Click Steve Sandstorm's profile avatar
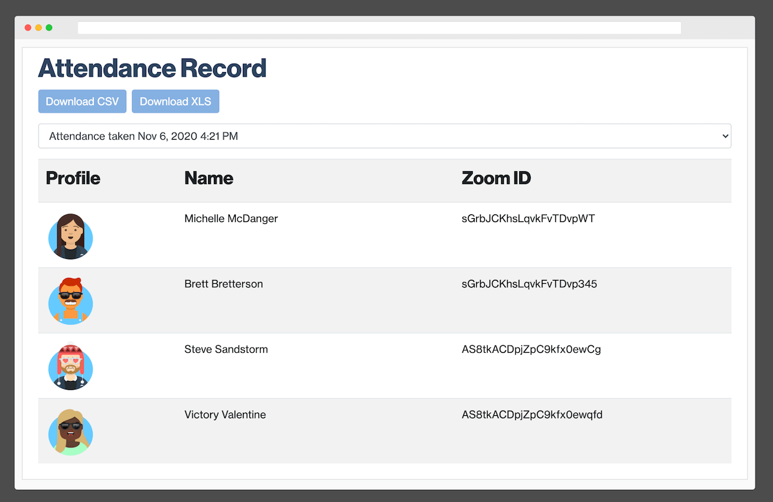Image resolution: width=773 pixels, height=502 pixels. click(x=71, y=367)
